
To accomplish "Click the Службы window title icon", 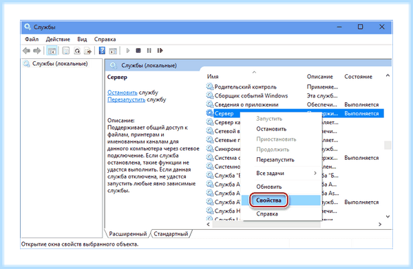I will pyautogui.click(x=28, y=27).
